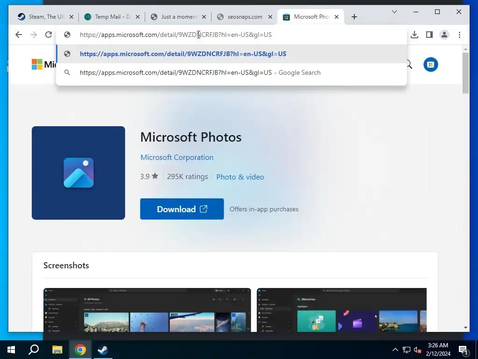The image size is (478, 359).
Task: Toggle Chrome side panel icon
Action: click(x=429, y=35)
